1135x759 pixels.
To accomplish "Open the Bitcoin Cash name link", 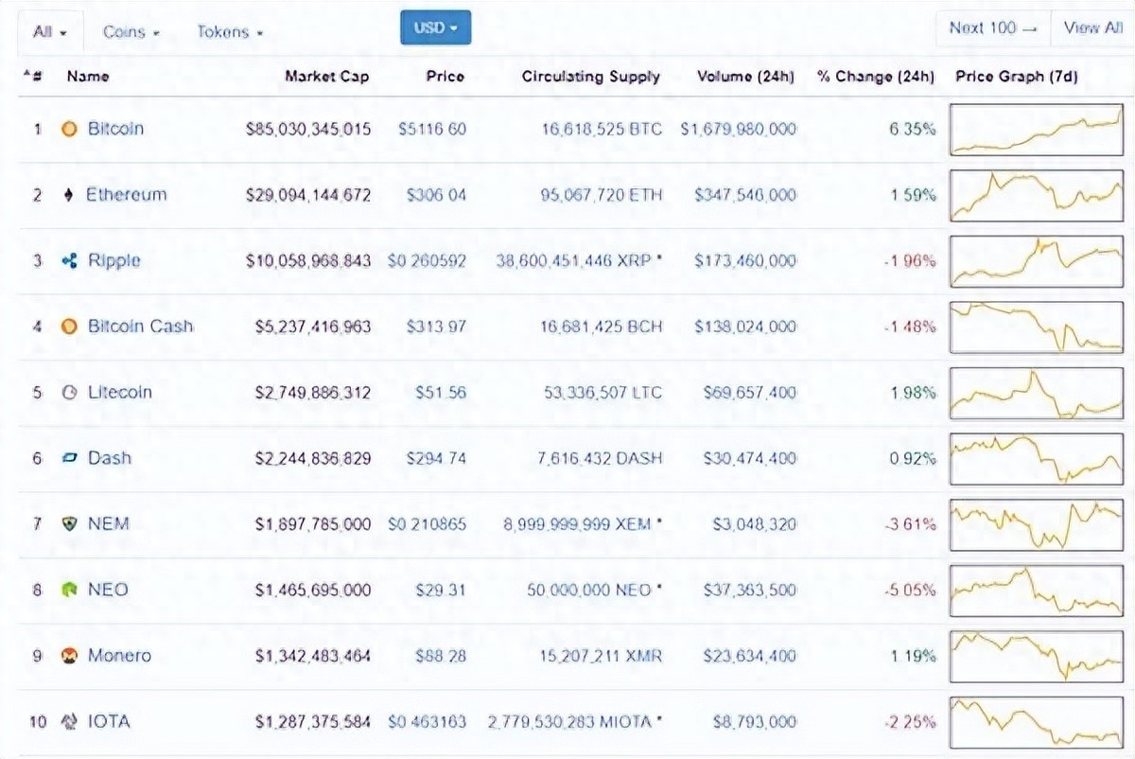I will tap(140, 327).
